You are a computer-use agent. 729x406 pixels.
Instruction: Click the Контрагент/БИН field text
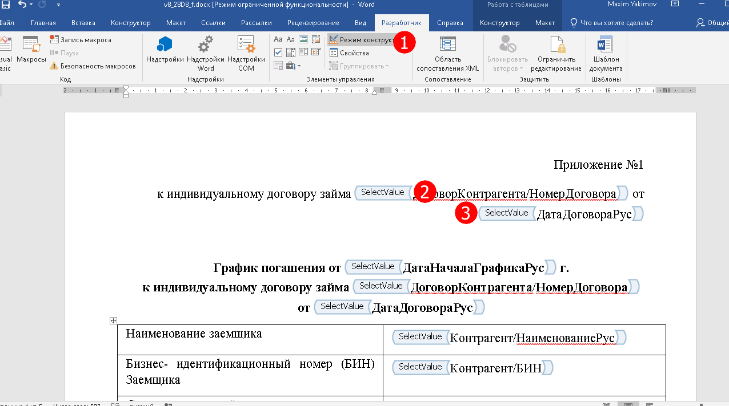click(x=496, y=368)
